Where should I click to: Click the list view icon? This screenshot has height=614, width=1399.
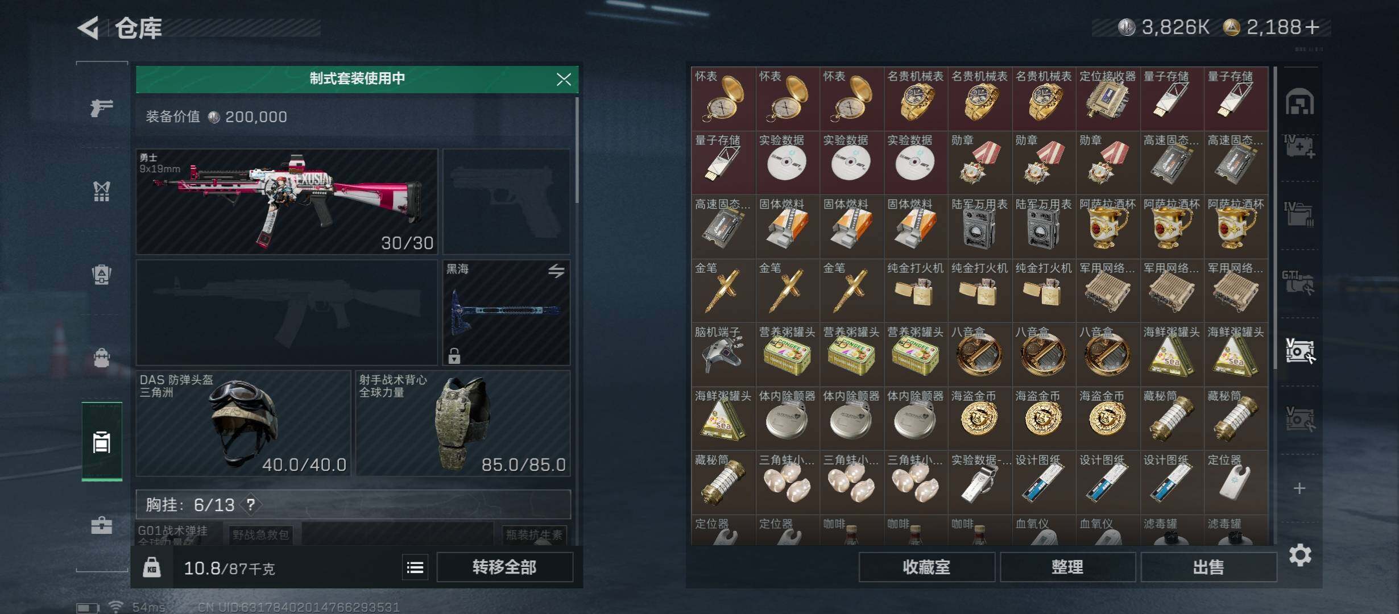[x=415, y=567]
